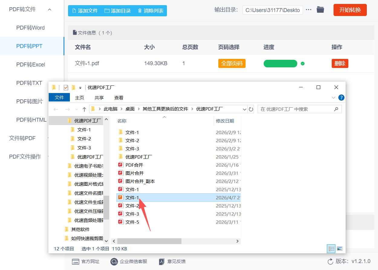378x270 pixels.
Task: Select details view toggle in Explorer status bar
Action: [331, 249]
